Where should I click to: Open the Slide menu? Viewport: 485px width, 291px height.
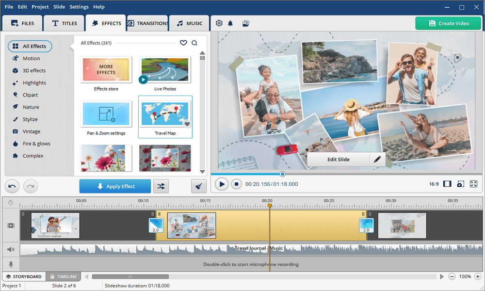pyautogui.click(x=59, y=7)
